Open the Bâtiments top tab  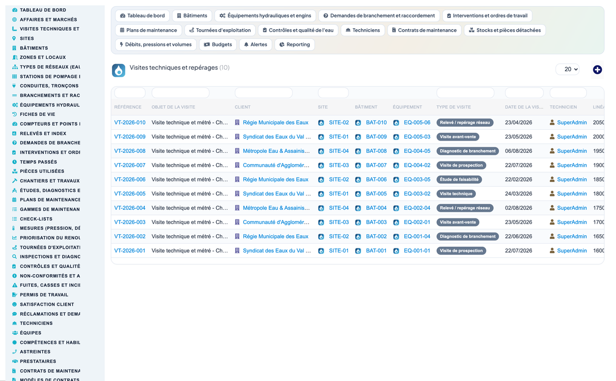click(192, 16)
